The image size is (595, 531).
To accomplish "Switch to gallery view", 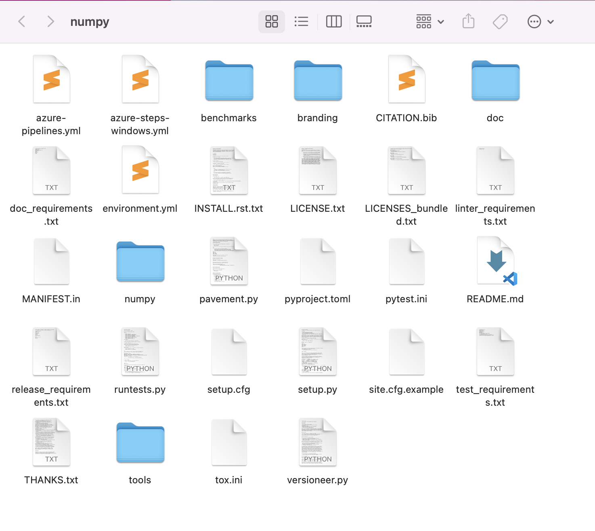I will click(x=364, y=21).
